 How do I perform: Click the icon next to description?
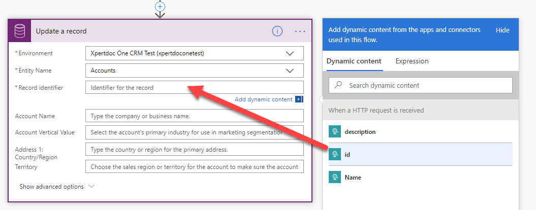tap(335, 132)
